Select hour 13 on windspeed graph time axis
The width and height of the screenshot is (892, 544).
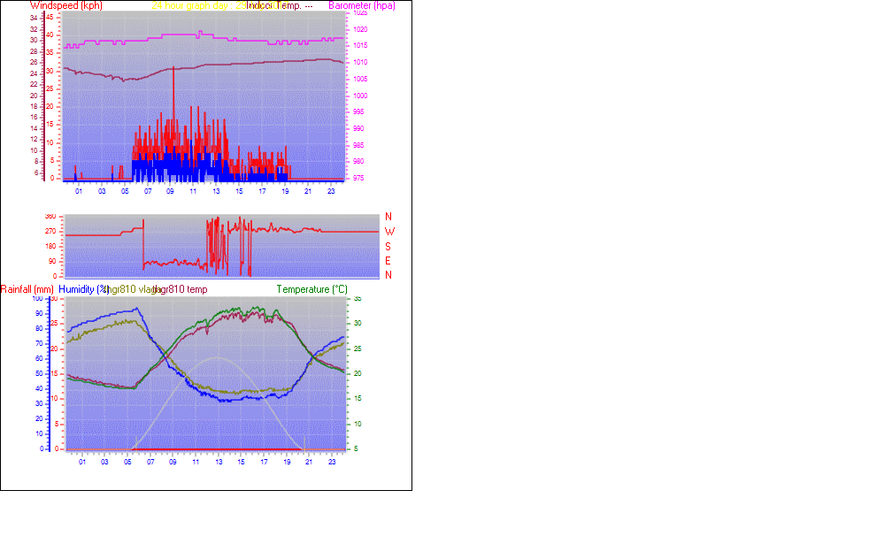coord(215,190)
